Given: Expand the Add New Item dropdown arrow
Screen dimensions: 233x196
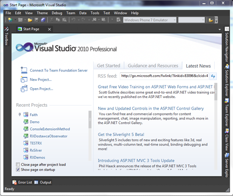Looking at the screenshot, I should 25,20.
